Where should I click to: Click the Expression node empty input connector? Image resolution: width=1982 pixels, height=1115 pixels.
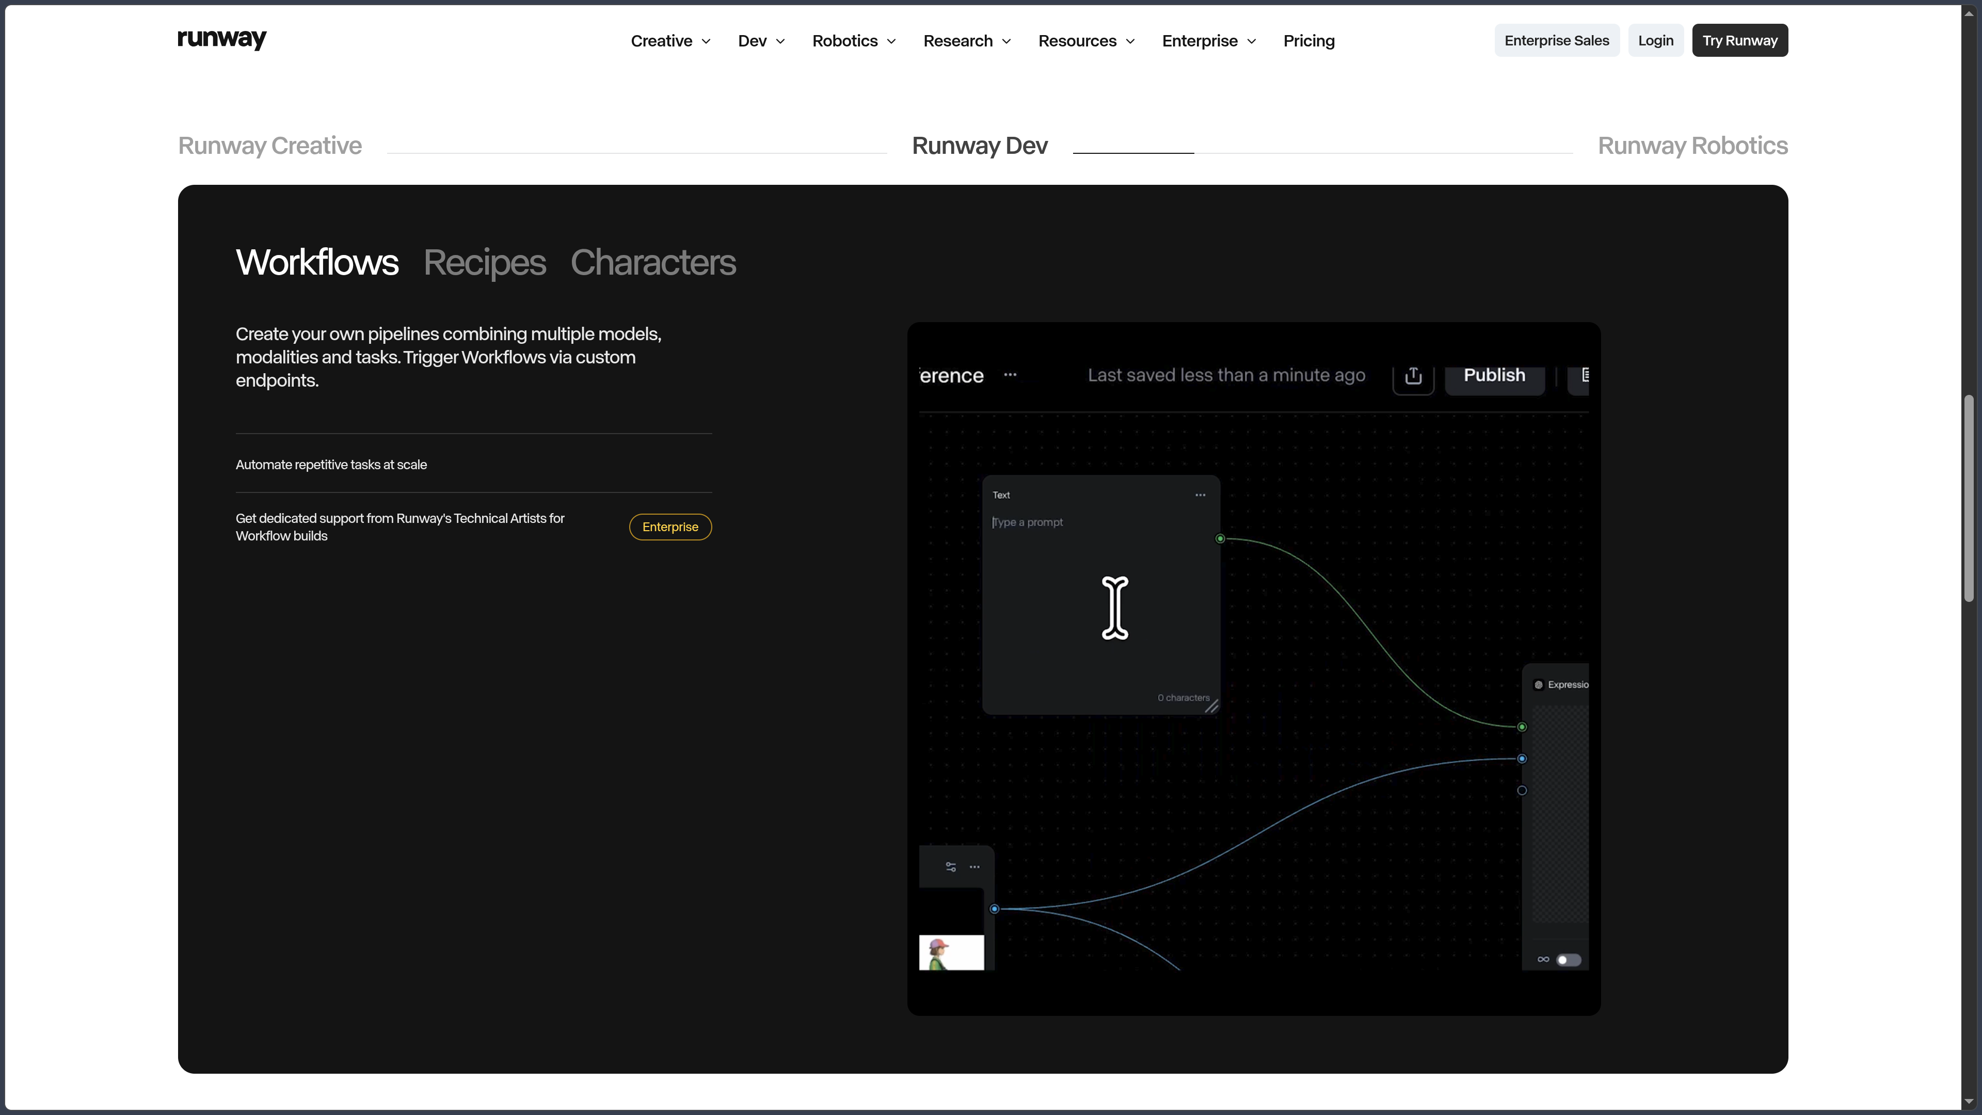(x=1521, y=790)
